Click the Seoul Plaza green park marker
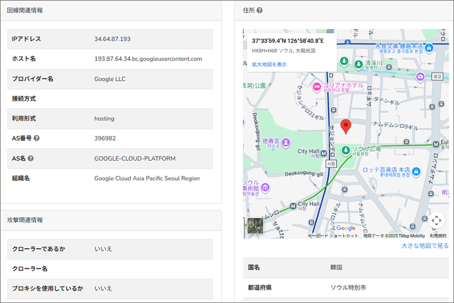Image resolution: width=454 pixels, height=303 pixels. (346, 150)
